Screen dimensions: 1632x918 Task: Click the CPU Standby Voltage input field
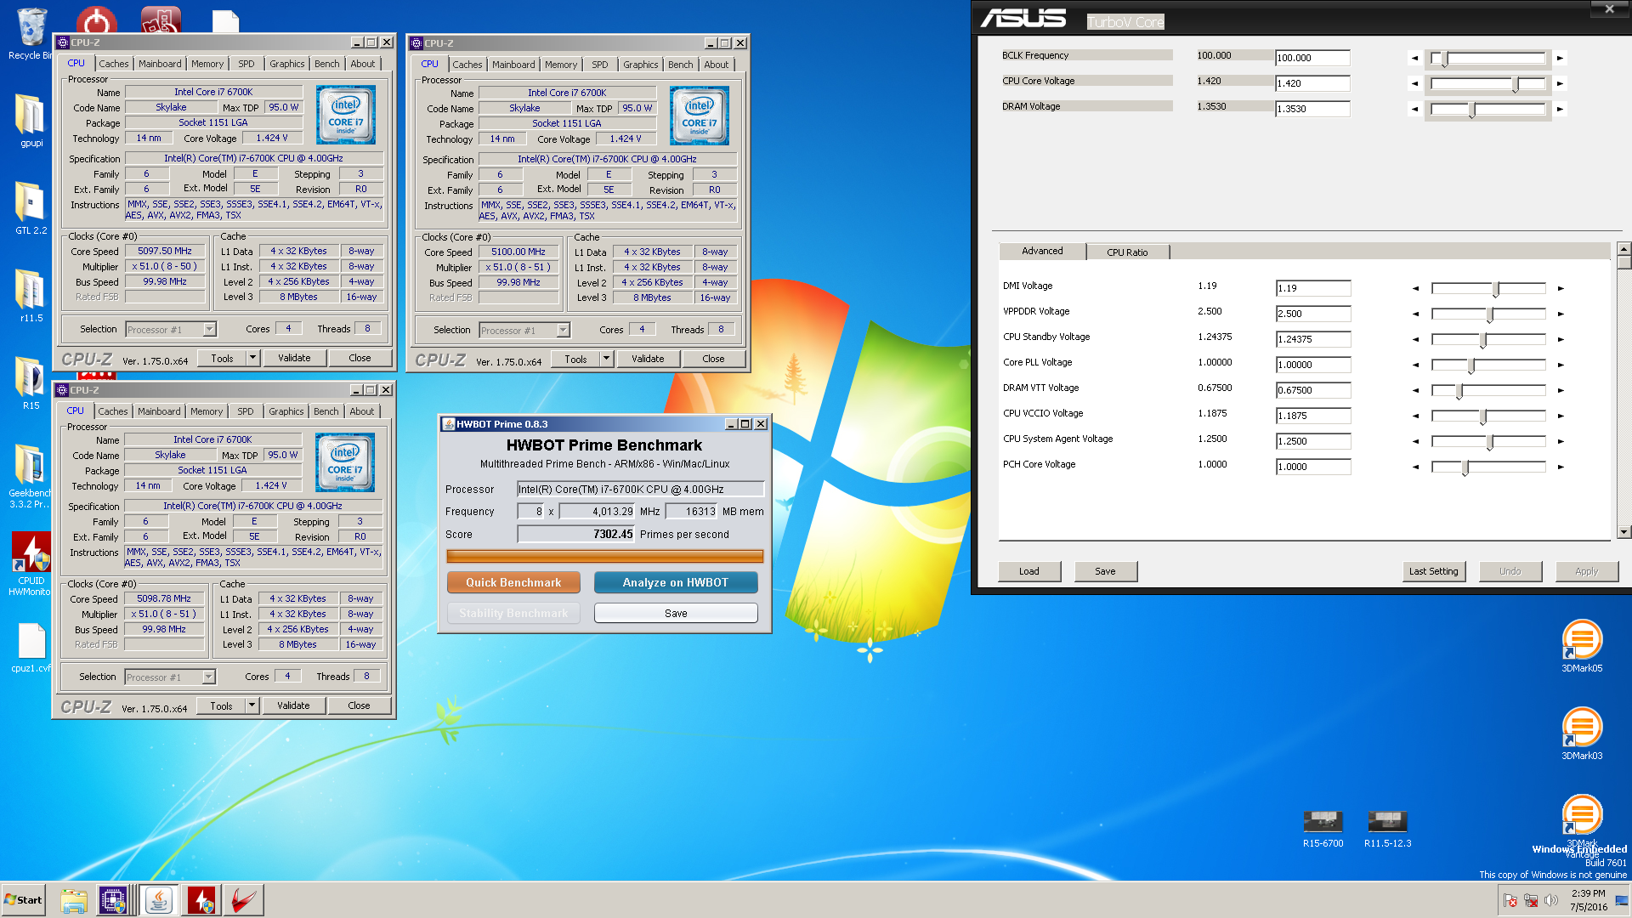point(1313,339)
